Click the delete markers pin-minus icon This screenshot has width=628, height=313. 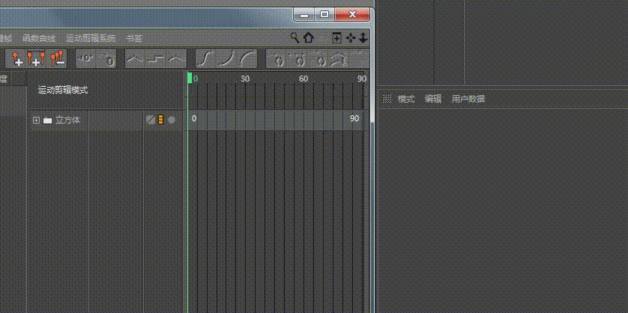tap(58, 58)
